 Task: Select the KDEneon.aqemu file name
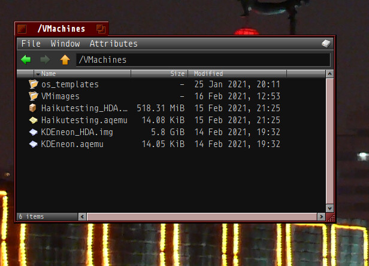pyautogui.click(x=72, y=144)
